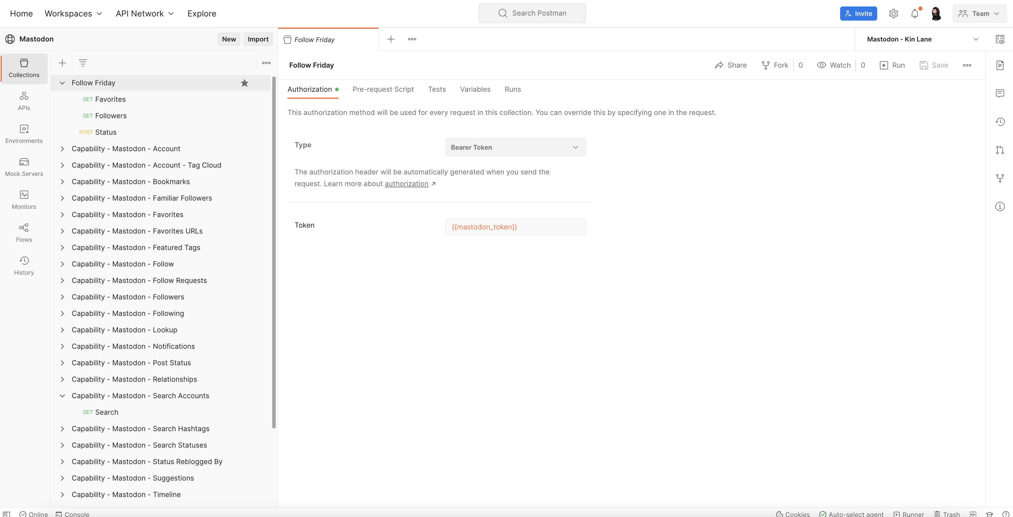Open the API Network dropdown menu
1013x517 pixels.
point(145,13)
